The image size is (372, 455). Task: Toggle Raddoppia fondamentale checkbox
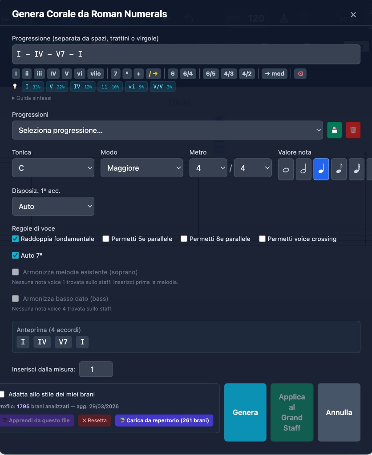point(16,239)
